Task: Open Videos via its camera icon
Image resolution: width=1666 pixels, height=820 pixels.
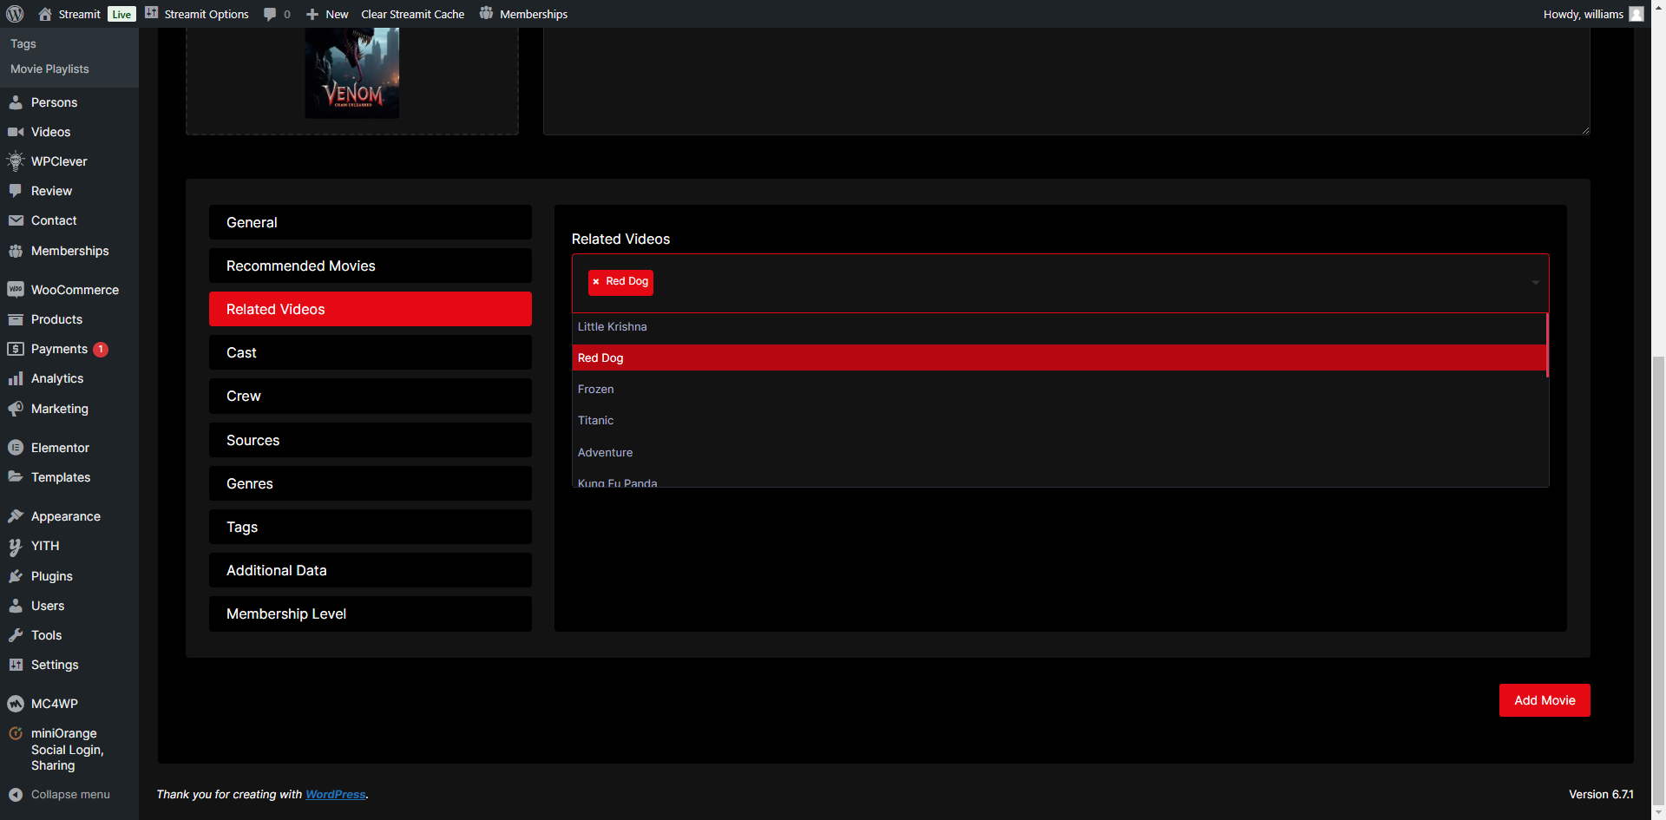Action: pos(16,132)
